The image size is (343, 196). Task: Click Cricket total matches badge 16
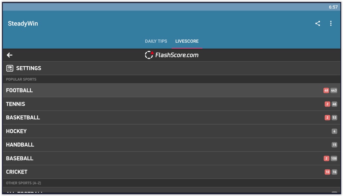pyautogui.click(x=335, y=172)
